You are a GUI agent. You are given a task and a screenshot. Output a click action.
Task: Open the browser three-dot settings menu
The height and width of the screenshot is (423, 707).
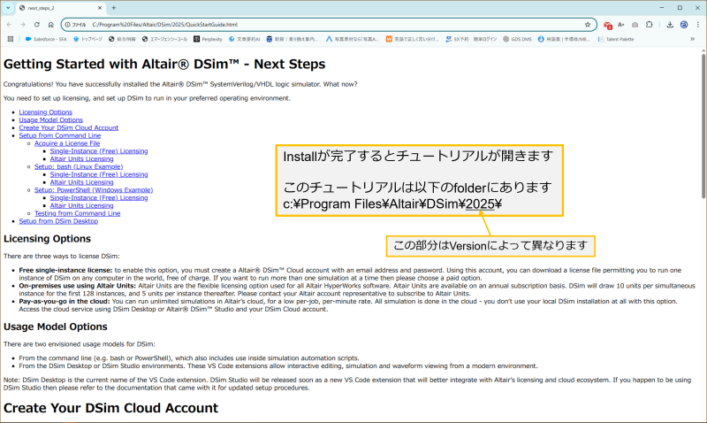tap(697, 25)
